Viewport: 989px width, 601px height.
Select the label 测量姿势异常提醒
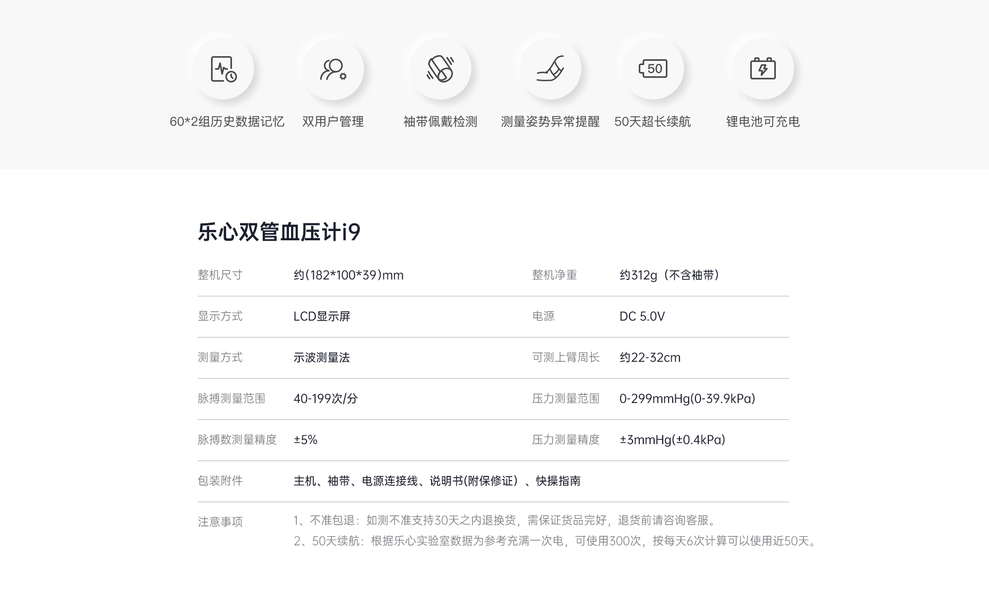(550, 122)
